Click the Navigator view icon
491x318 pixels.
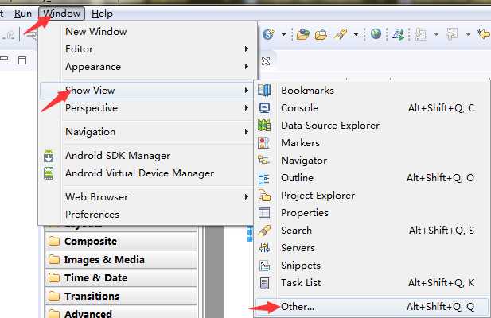pos(263,160)
